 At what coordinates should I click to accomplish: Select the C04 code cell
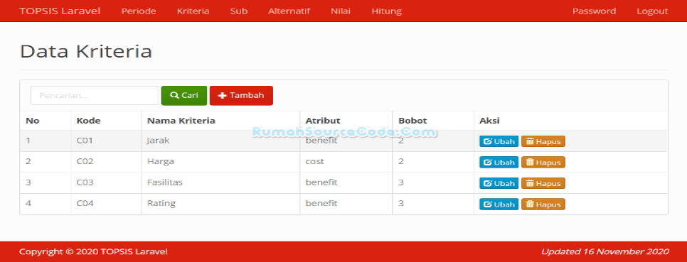coord(106,203)
